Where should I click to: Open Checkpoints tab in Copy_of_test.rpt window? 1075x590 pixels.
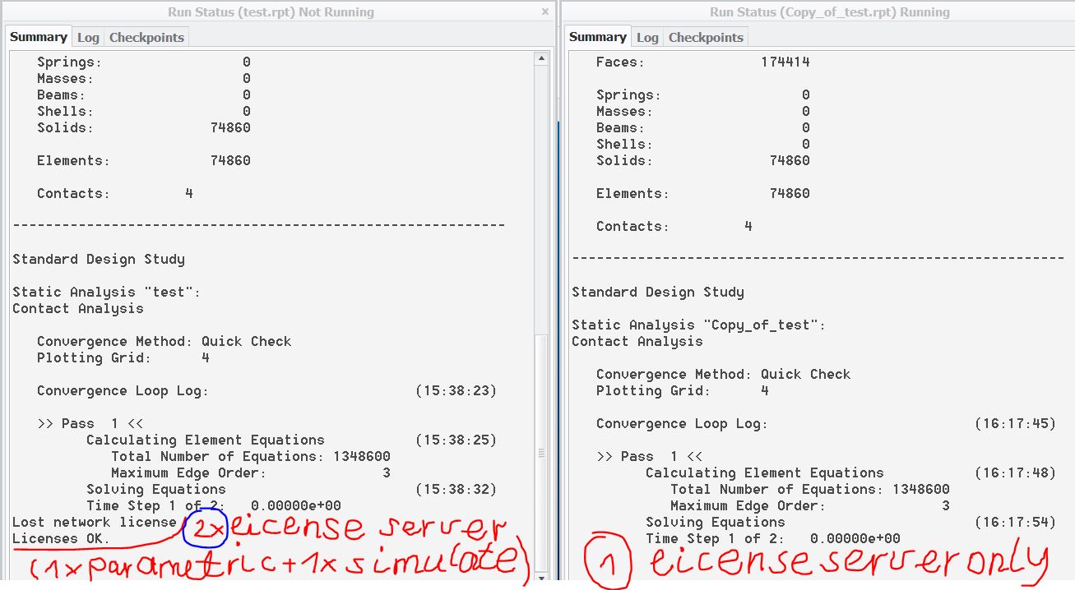[706, 38]
